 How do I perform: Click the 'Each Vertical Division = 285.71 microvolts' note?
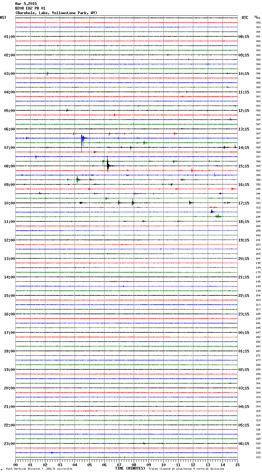click(39, 469)
